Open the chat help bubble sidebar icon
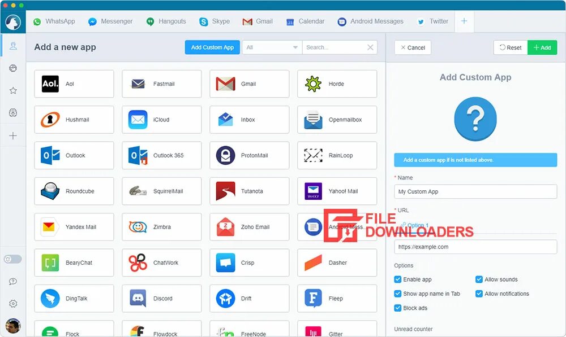This screenshot has height=337, width=566. [13, 281]
